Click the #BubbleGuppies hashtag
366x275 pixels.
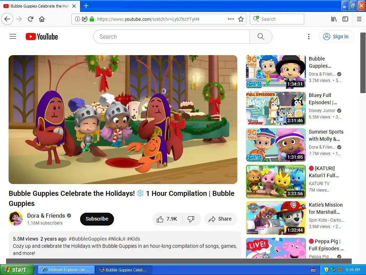[x=88, y=239]
